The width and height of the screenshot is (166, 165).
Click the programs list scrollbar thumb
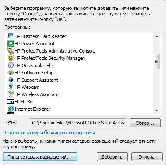(157, 62)
